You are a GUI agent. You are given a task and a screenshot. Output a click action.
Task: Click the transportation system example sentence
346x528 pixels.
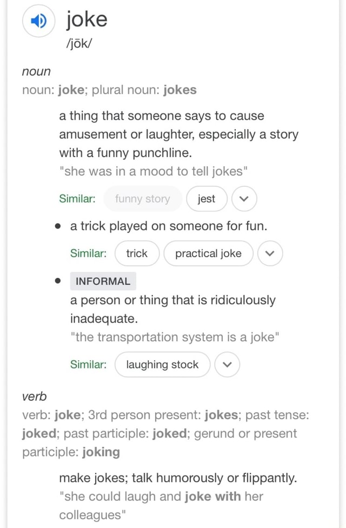pos(175,337)
